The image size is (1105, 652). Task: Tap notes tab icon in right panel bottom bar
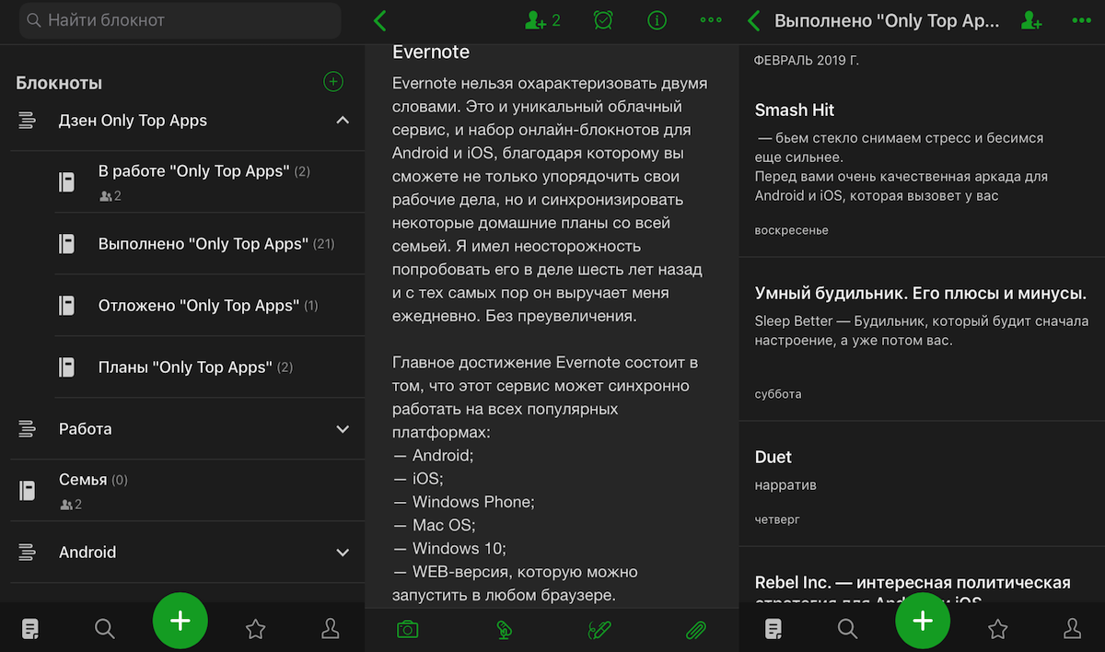pos(773,629)
